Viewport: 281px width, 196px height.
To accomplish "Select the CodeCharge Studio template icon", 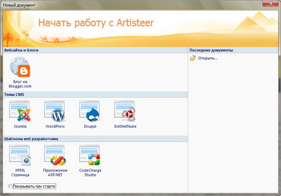I will (90, 155).
